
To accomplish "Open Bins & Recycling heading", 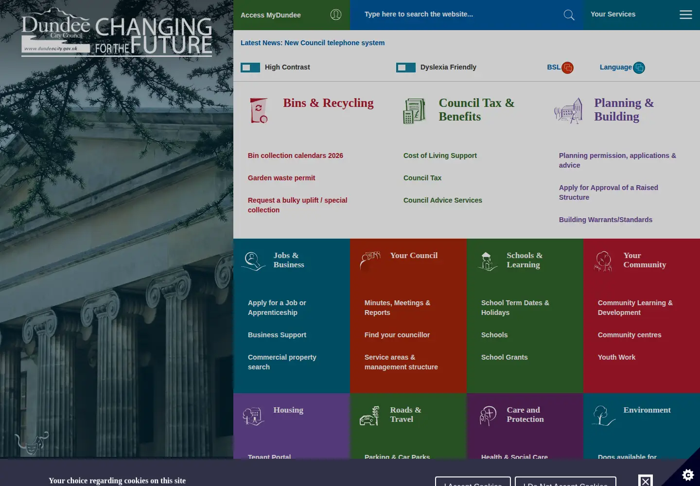I will [329, 103].
